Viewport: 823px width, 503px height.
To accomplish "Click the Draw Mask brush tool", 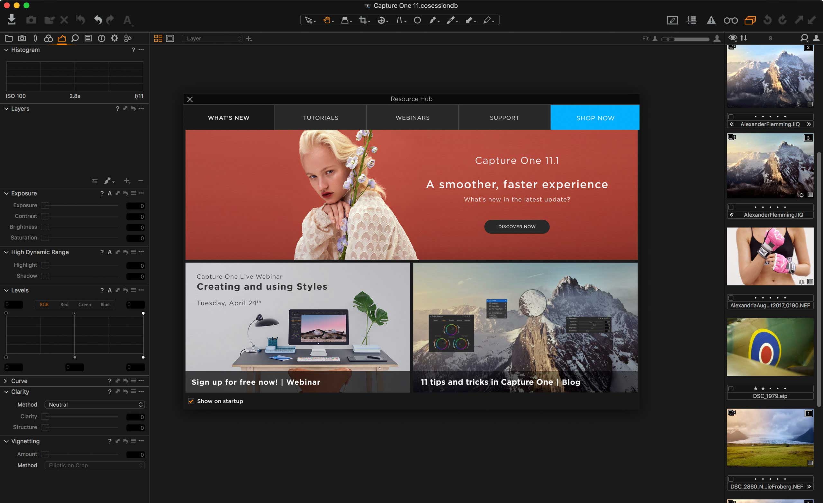I will click(x=432, y=20).
